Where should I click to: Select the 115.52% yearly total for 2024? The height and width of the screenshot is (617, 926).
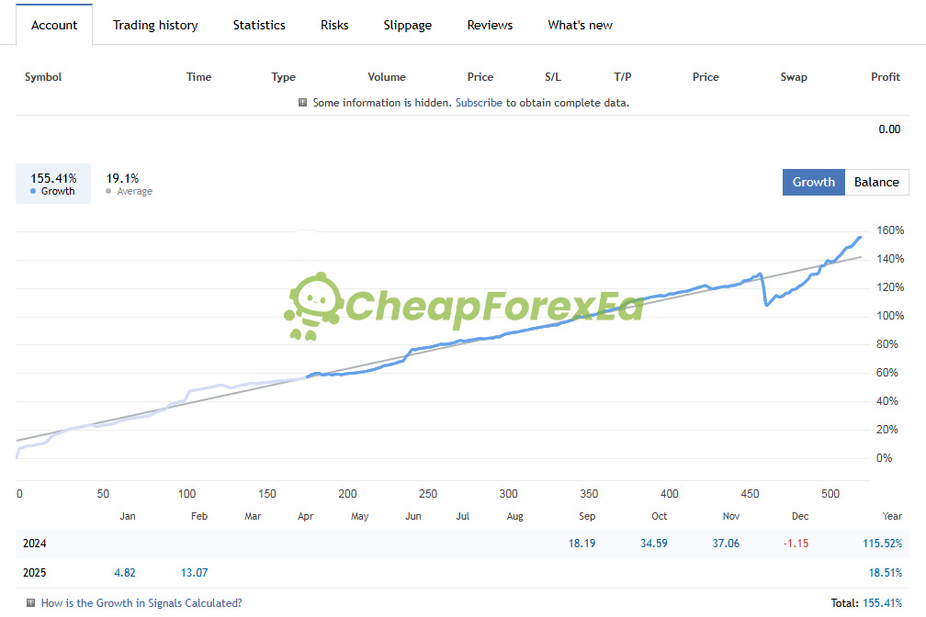pos(882,544)
